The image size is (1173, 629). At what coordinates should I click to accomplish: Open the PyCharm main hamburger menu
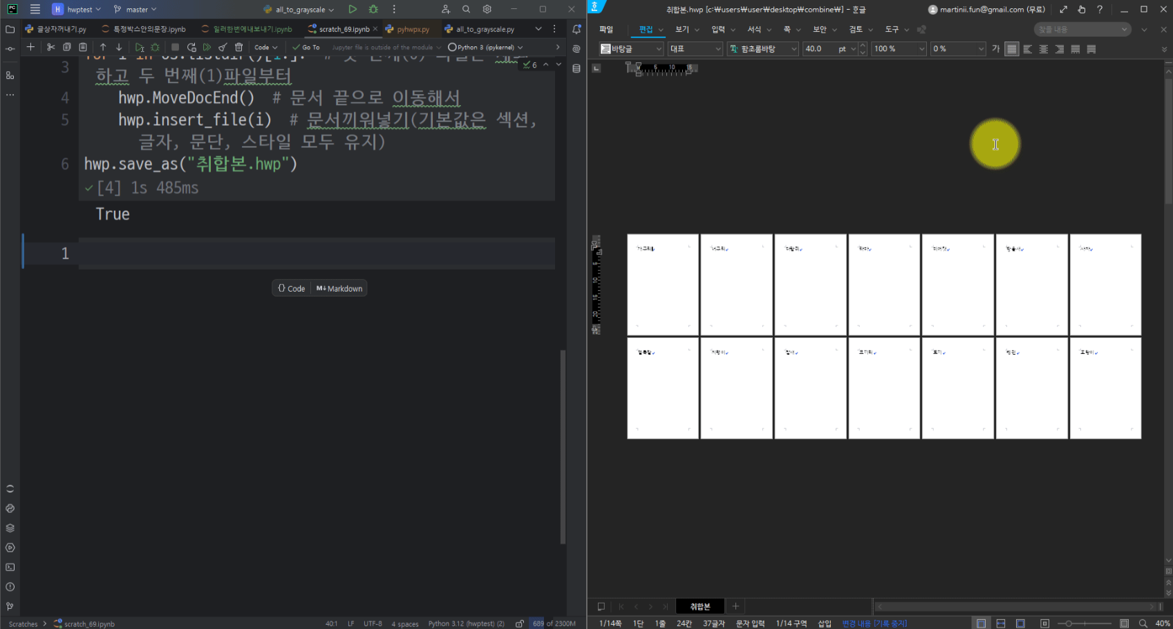[x=35, y=10]
